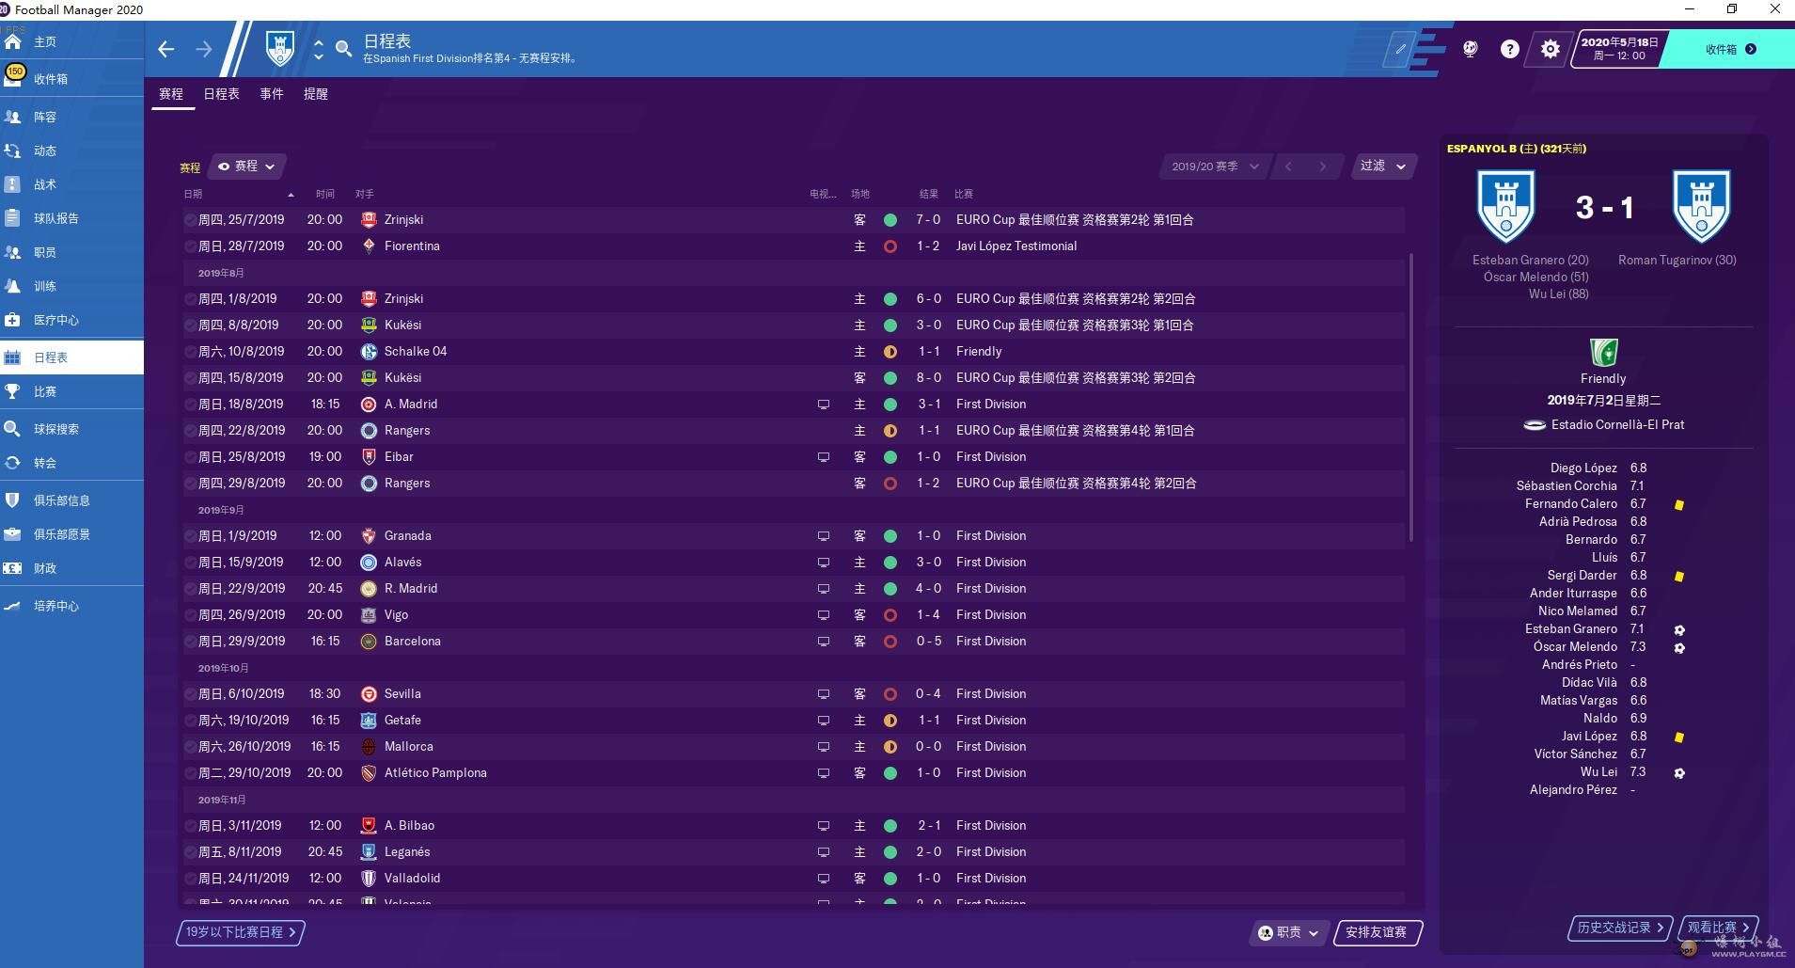Select checkbox for Sevilla match row

[190, 694]
